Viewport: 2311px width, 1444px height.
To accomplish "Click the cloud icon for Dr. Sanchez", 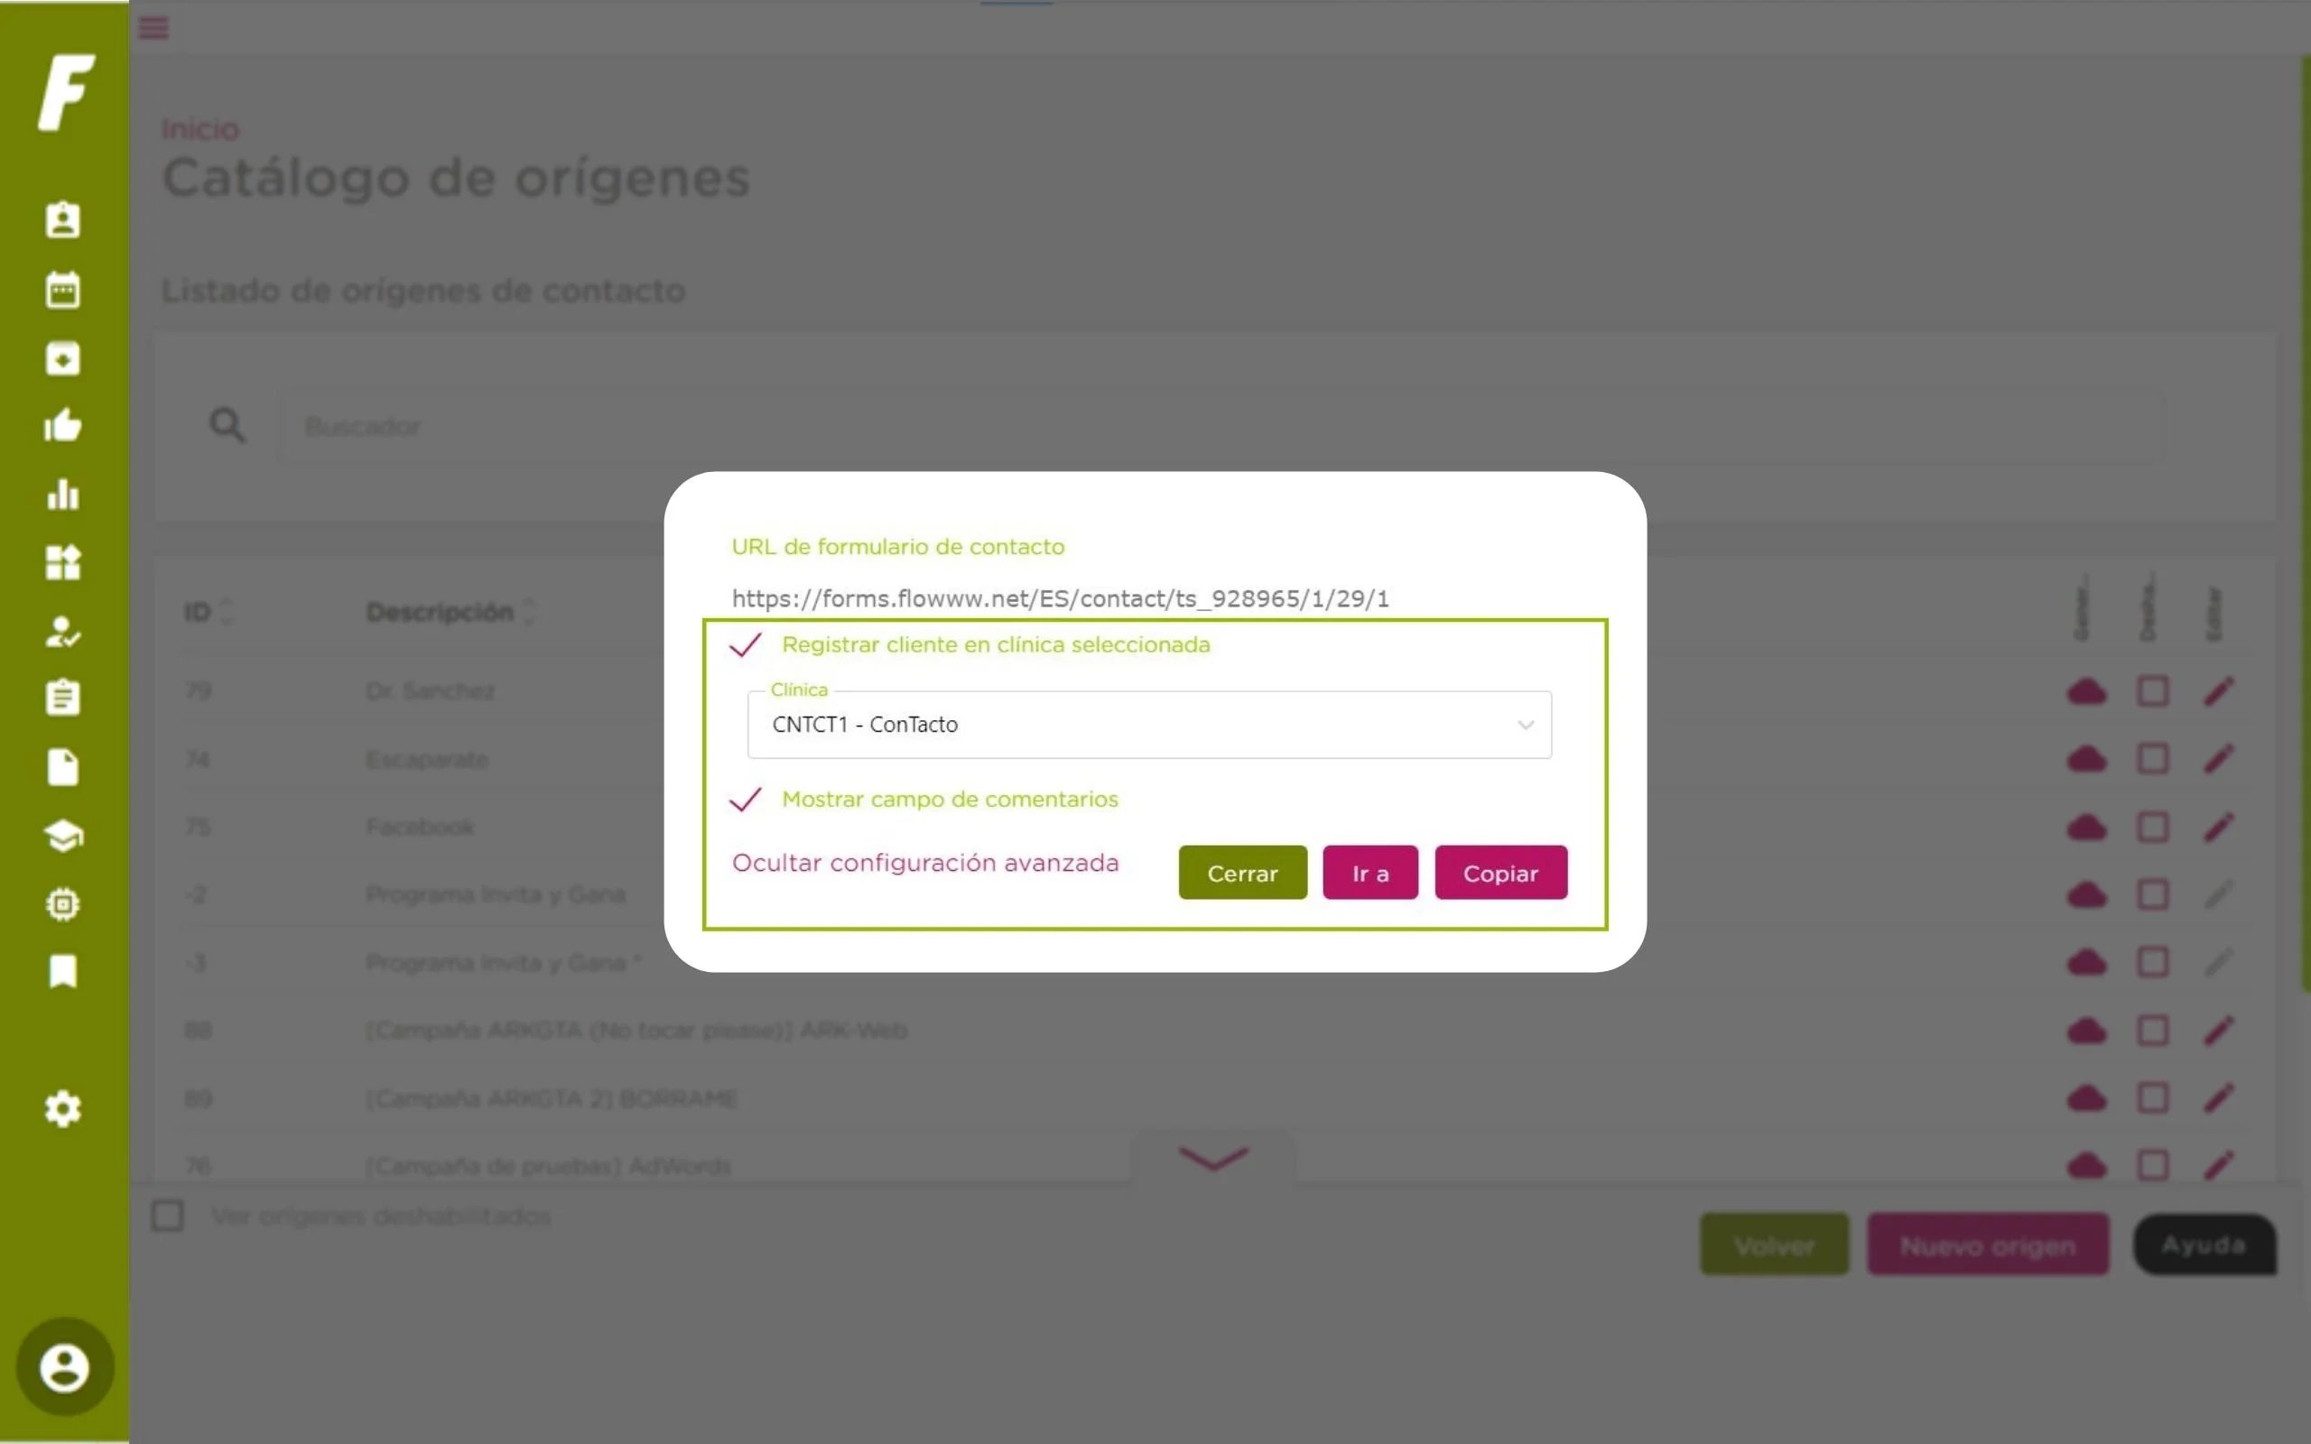I will [2086, 691].
